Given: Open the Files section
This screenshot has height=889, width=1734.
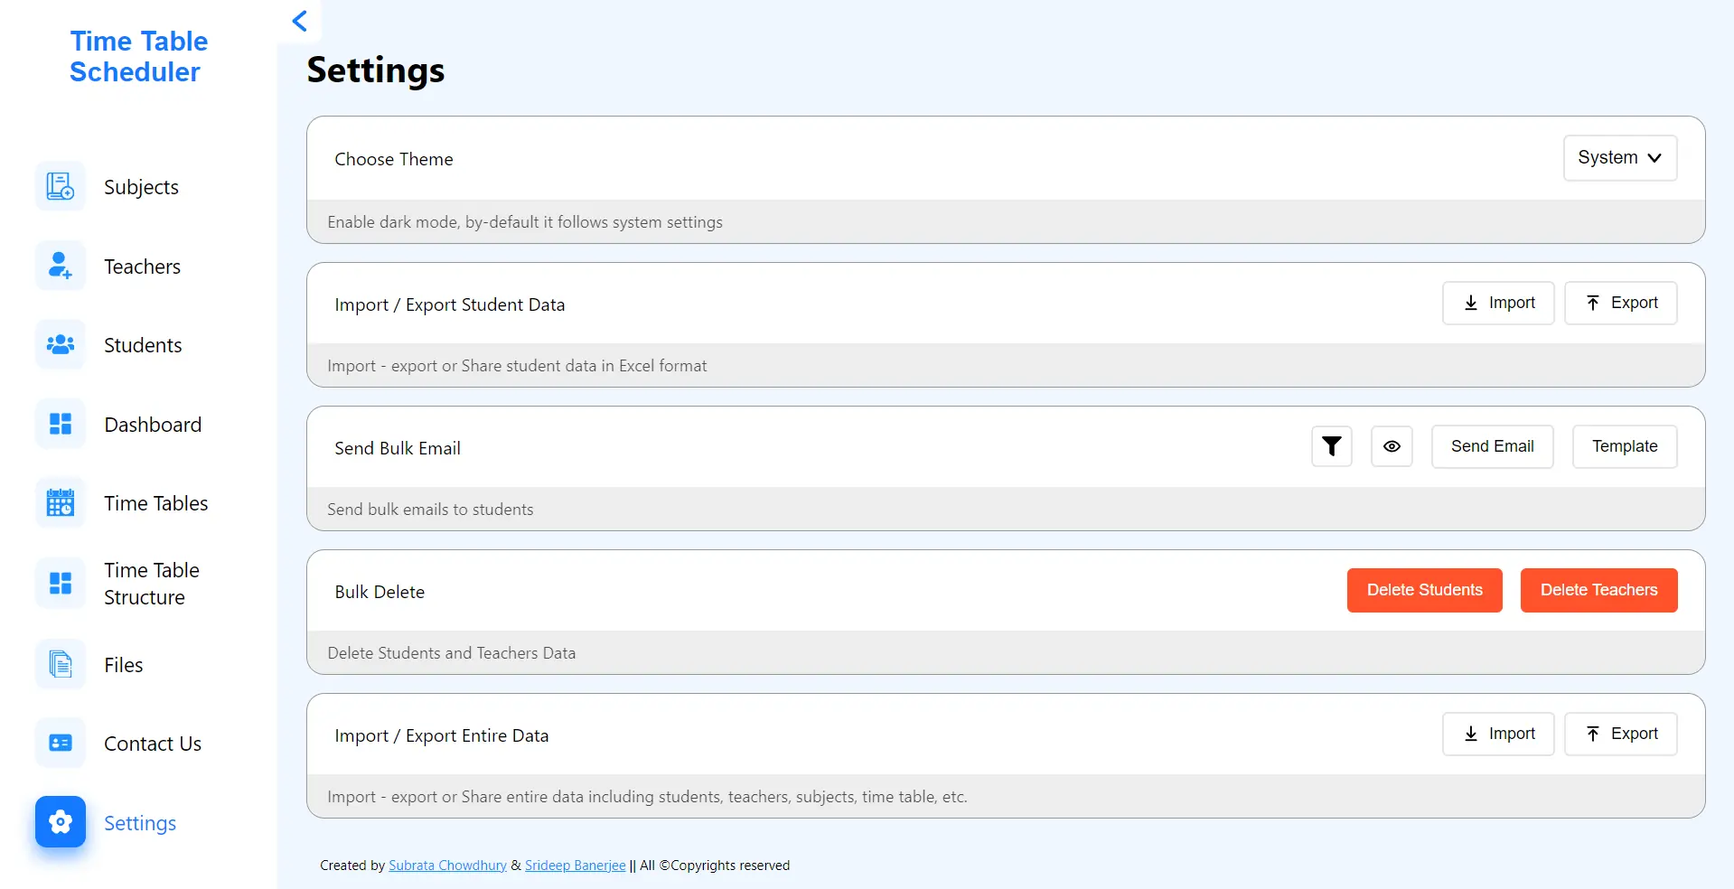Looking at the screenshot, I should (124, 665).
